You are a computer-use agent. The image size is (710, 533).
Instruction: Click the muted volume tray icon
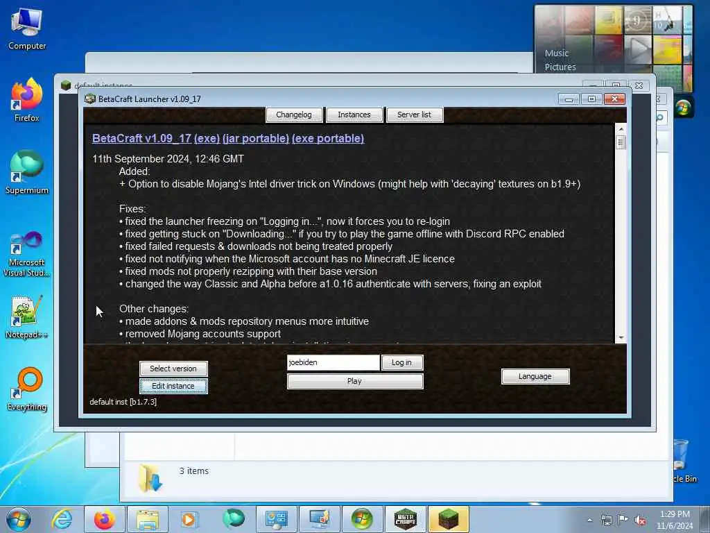pos(640,521)
